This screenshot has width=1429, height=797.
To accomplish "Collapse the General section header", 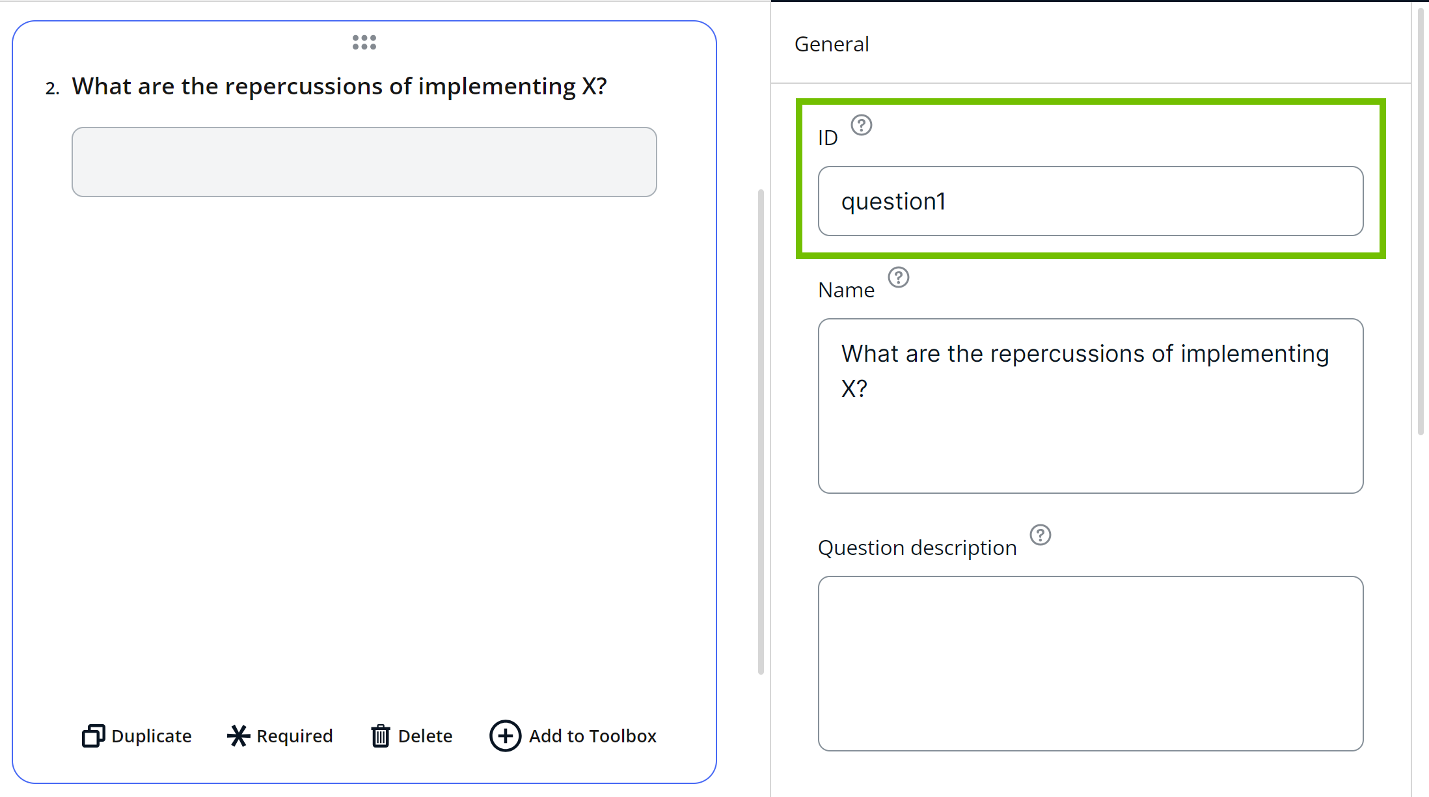I will pyautogui.click(x=832, y=44).
